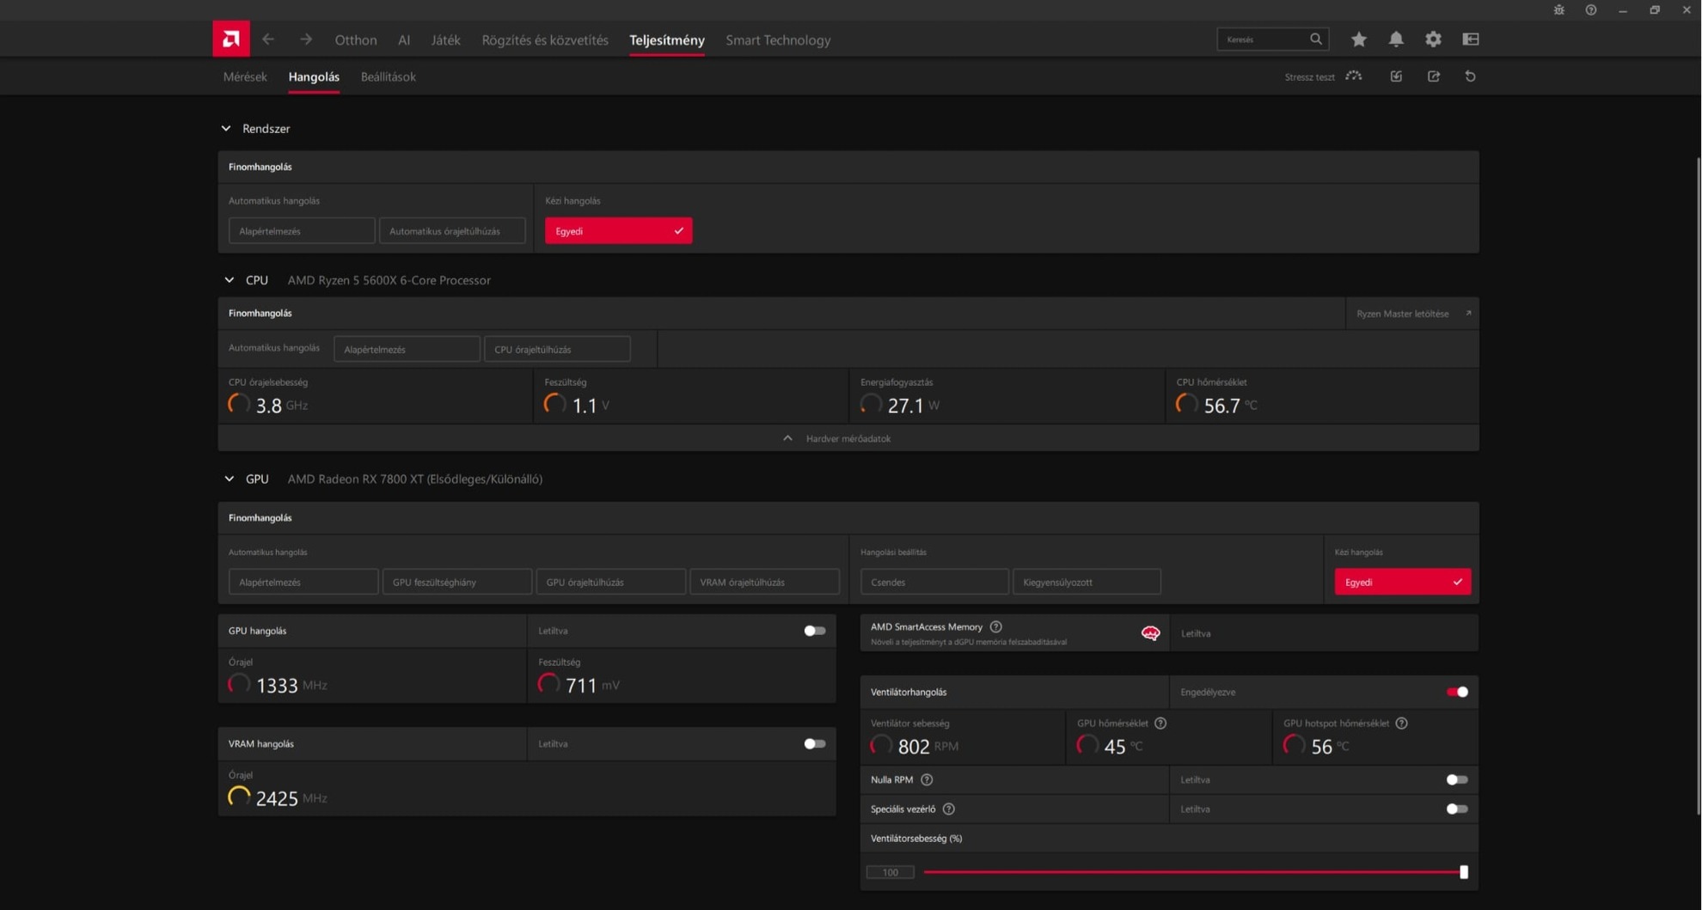
Task: Click the Stressz teszt label
Action: [1309, 77]
